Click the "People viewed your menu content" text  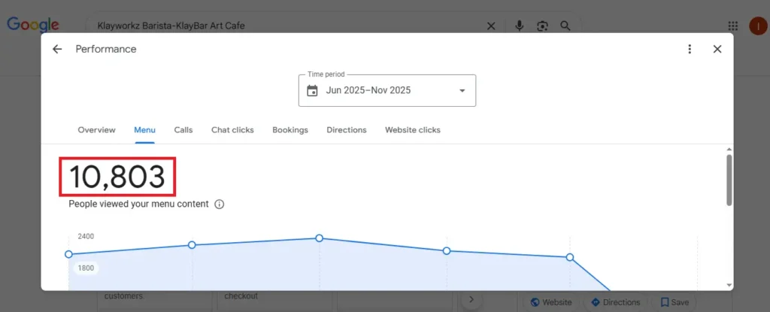coord(138,204)
